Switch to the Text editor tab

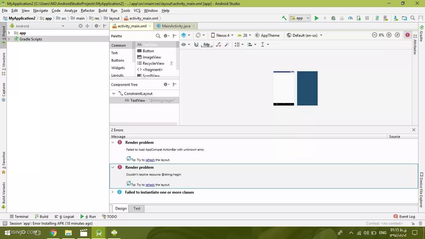click(x=137, y=209)
